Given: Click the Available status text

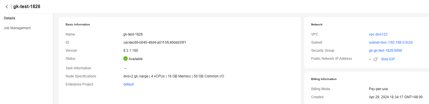Looking at the screenshot, I should coord(135,59).
